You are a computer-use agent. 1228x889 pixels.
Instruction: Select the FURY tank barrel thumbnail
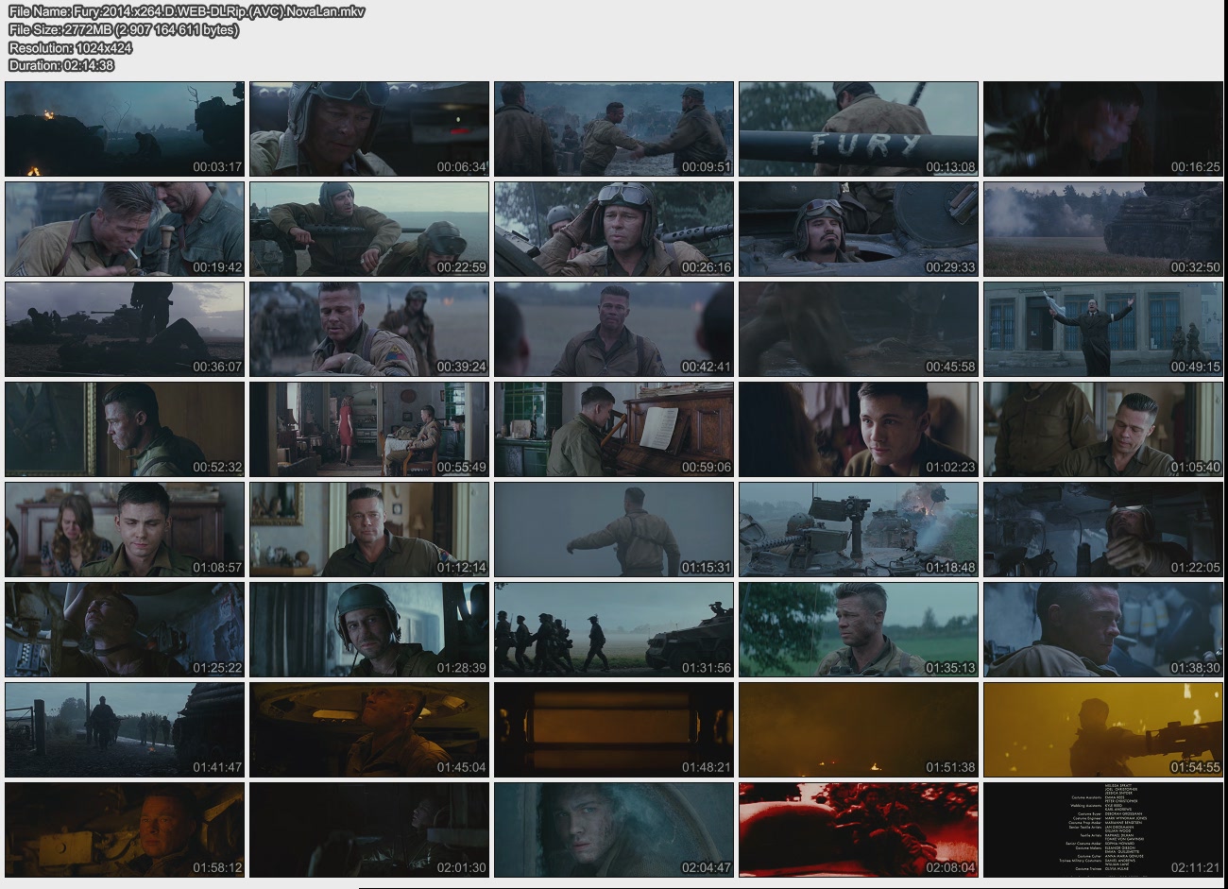858,128
